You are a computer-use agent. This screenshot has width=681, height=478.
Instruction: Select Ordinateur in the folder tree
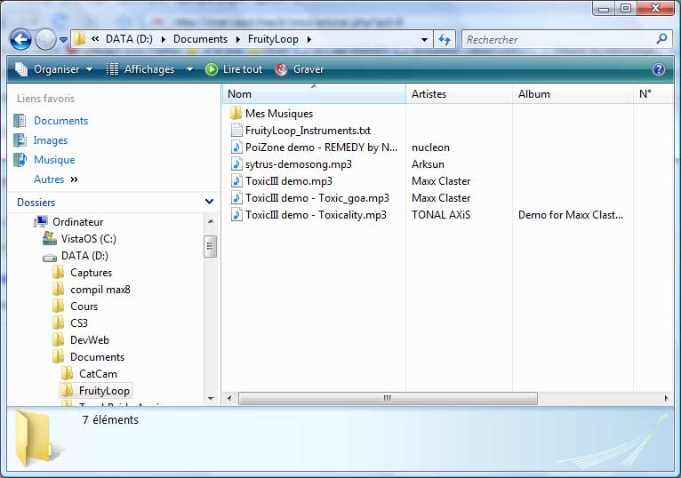[77, 222]
